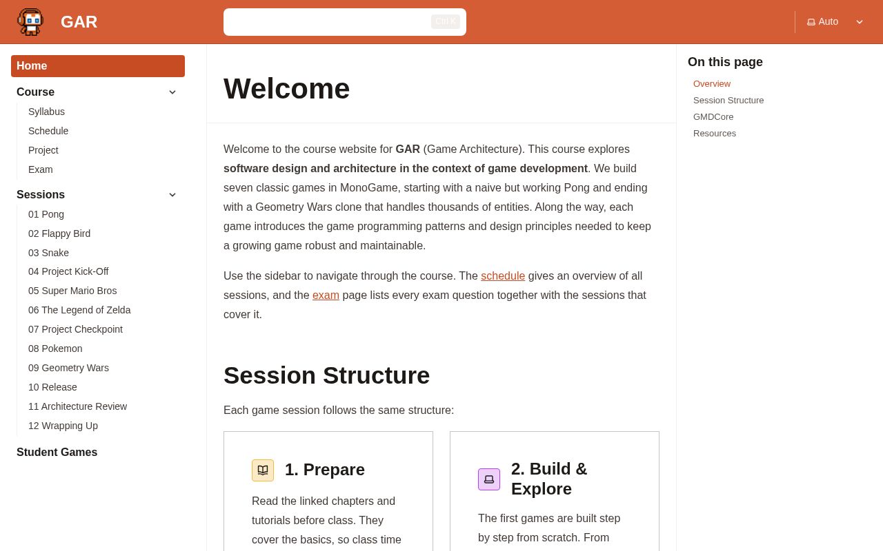Open session 01 Pong
The image size is (883, 551).
point(46,214)
